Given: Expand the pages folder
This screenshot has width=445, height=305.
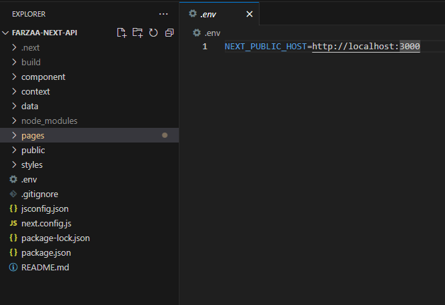Looking at the screenshot, I should point(32,135).
